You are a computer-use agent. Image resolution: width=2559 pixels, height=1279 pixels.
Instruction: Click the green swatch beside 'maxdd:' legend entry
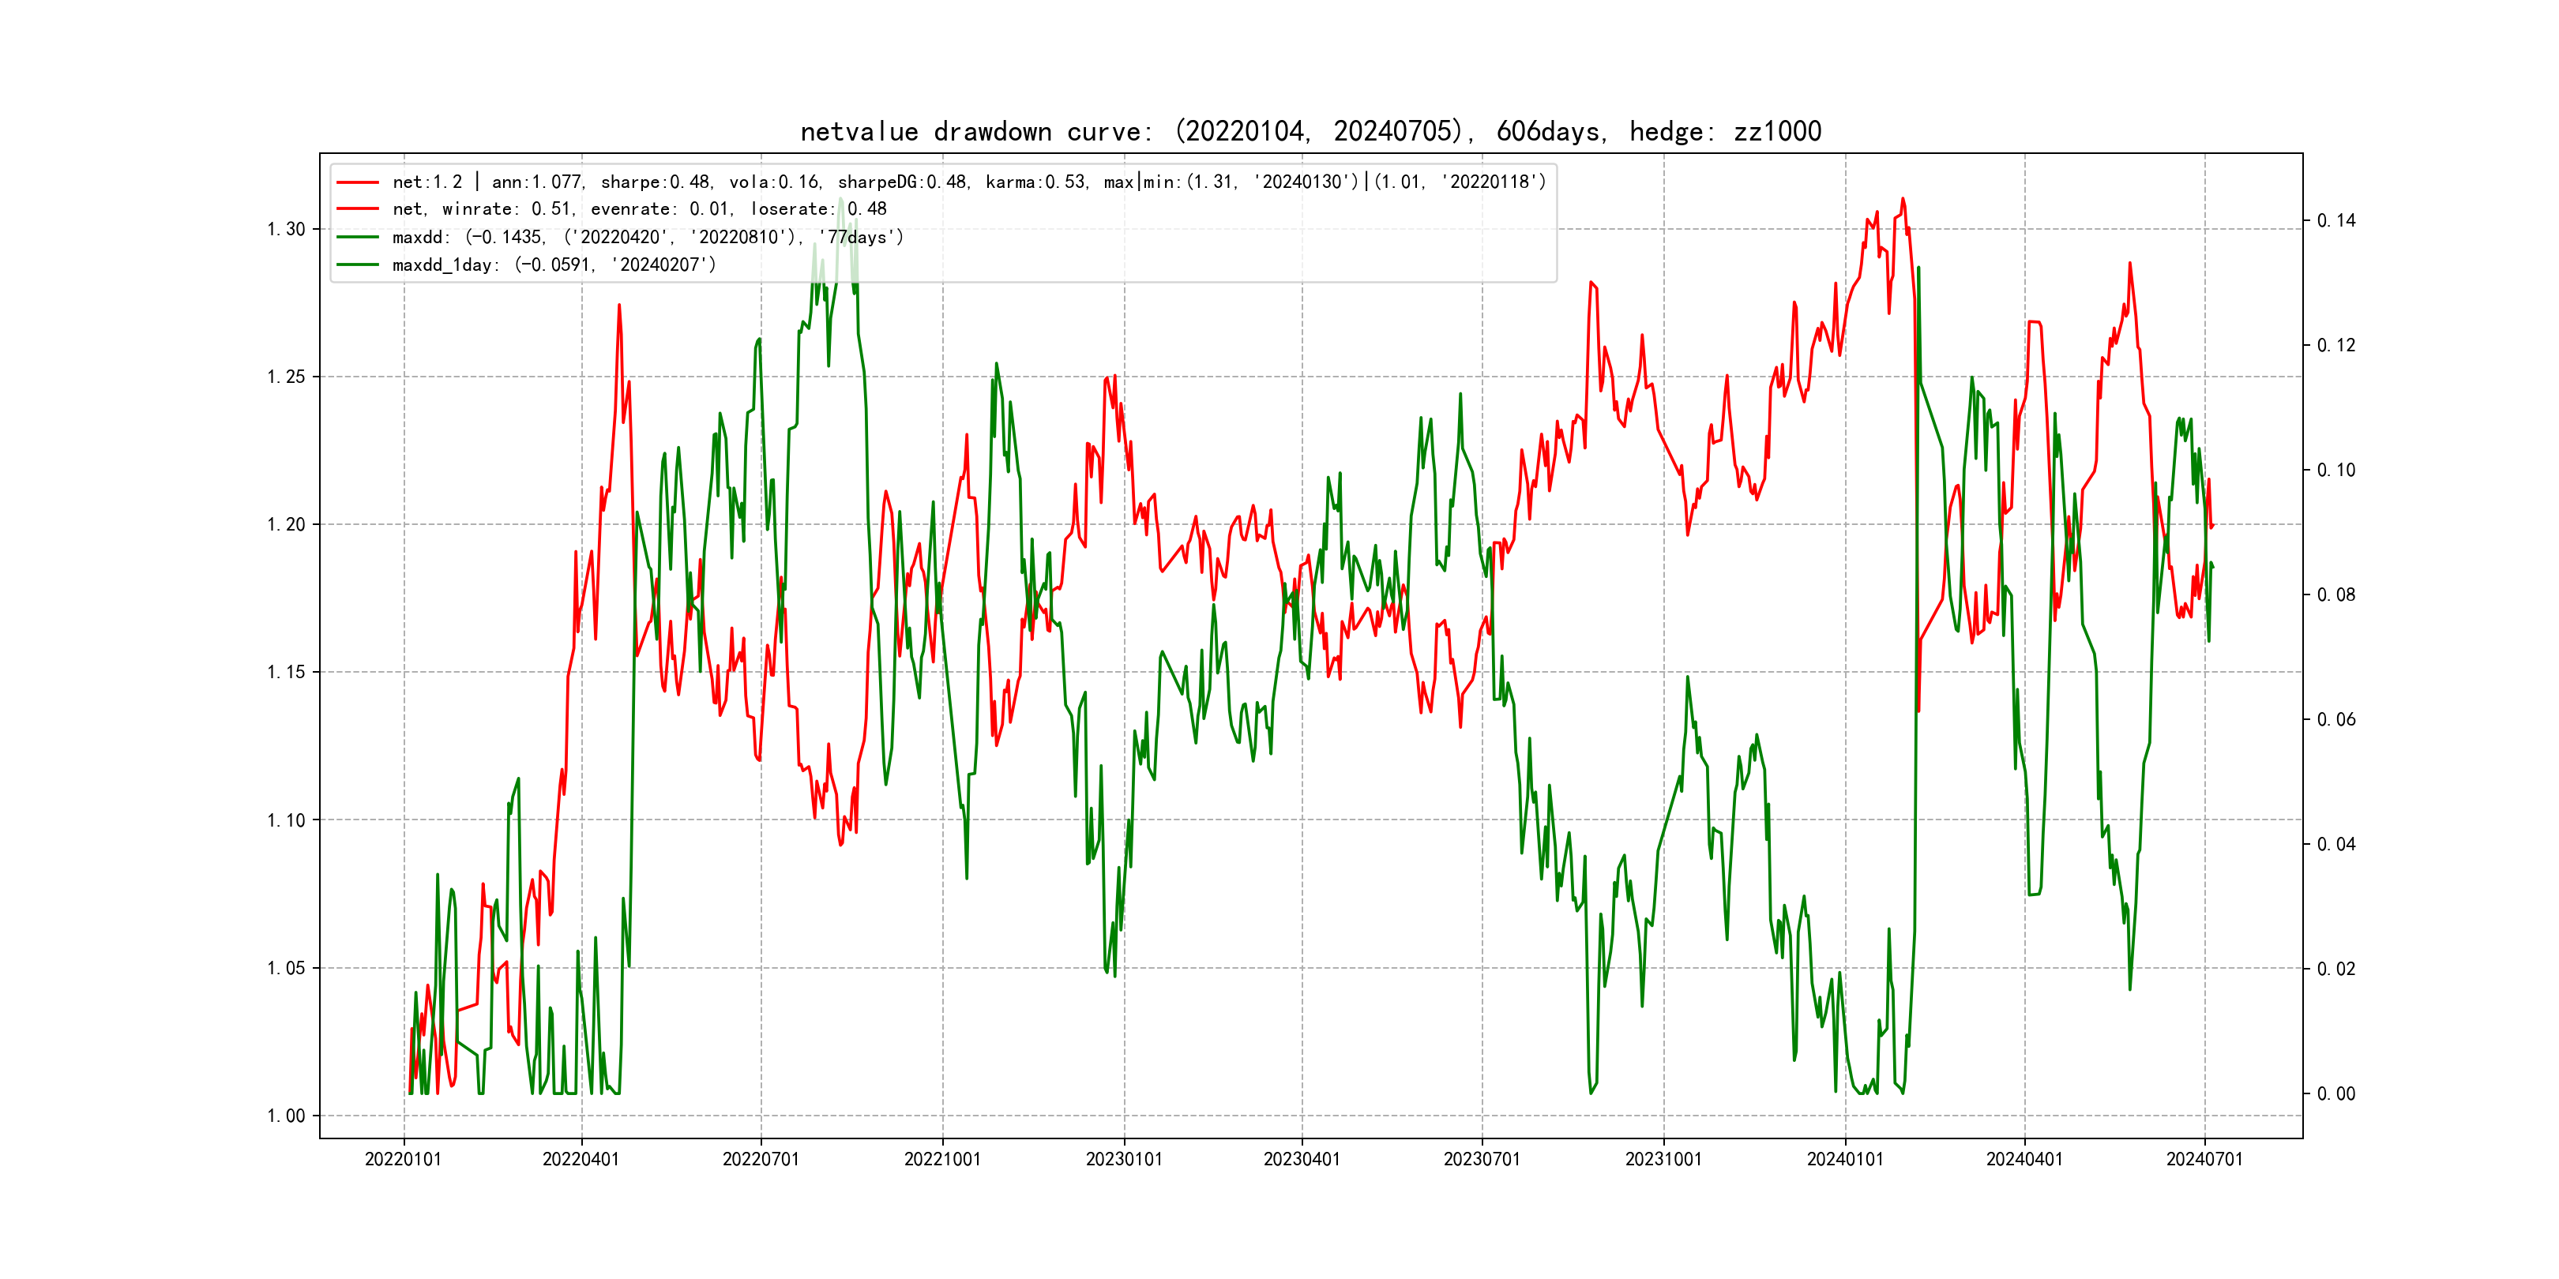(358, 238)
